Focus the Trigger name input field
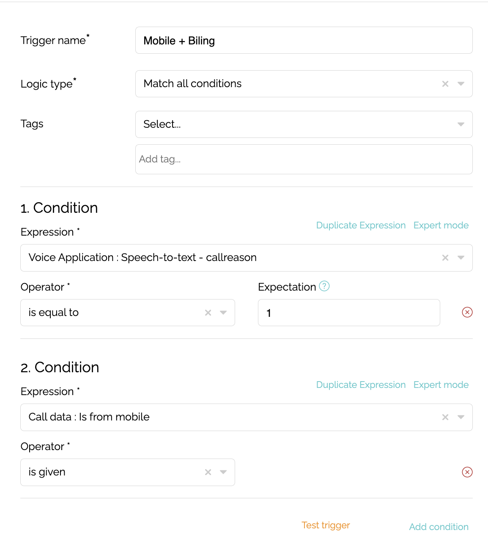This screenshot has height=544, width=488. (304, 40)
